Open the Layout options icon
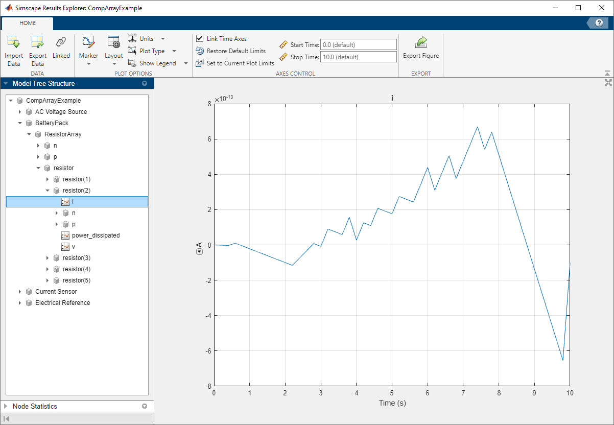Viewport: 614px width, 425px height. coord(113,43)
